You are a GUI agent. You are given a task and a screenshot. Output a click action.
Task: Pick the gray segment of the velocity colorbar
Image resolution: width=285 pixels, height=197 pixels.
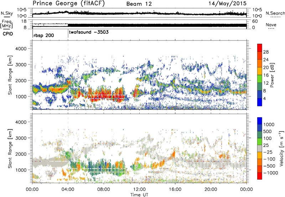pos(260,148)
